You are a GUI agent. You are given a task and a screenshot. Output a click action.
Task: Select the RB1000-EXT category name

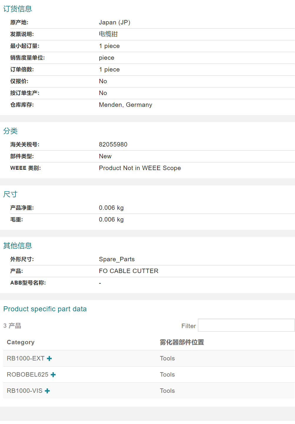pyautogui.click(x=26, y=358)
